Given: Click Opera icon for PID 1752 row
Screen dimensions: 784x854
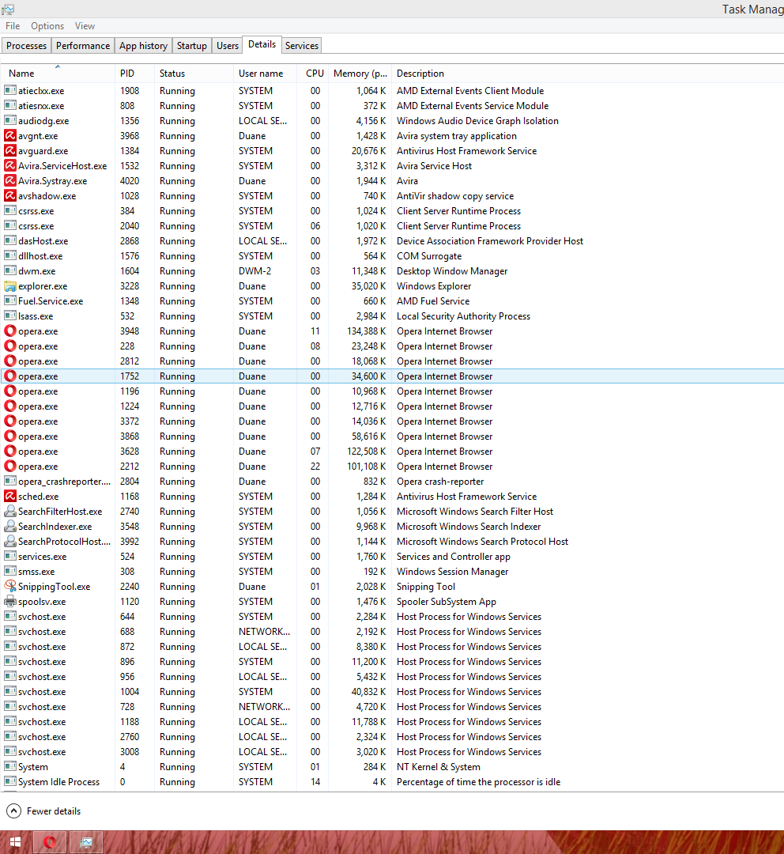Looking at the screenshot, I should (x=9, y=376).
